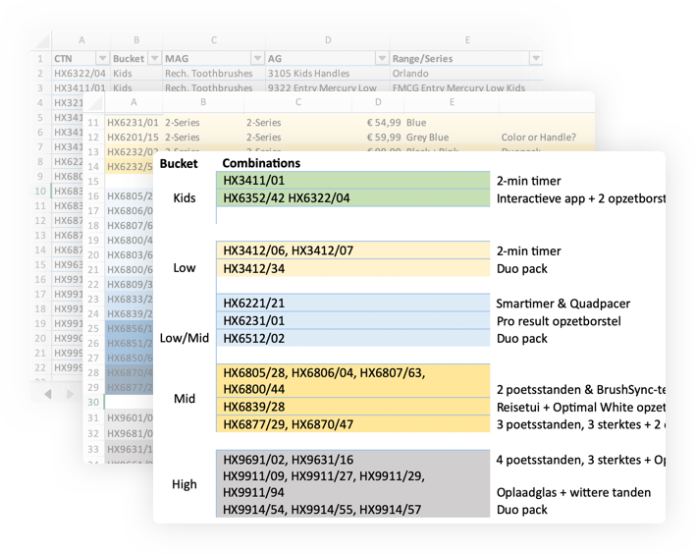Click the 'HX6352/42 HX6322/04' cell
Screen dimensions: 696x554
pyautogui.click(x=352, y=198)
